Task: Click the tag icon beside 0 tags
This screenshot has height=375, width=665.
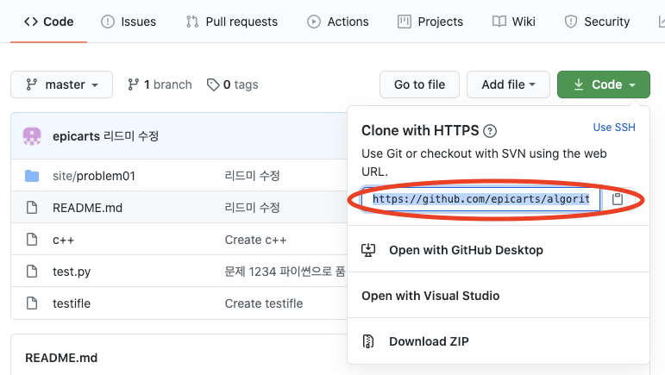Action: tap(213, 84)
